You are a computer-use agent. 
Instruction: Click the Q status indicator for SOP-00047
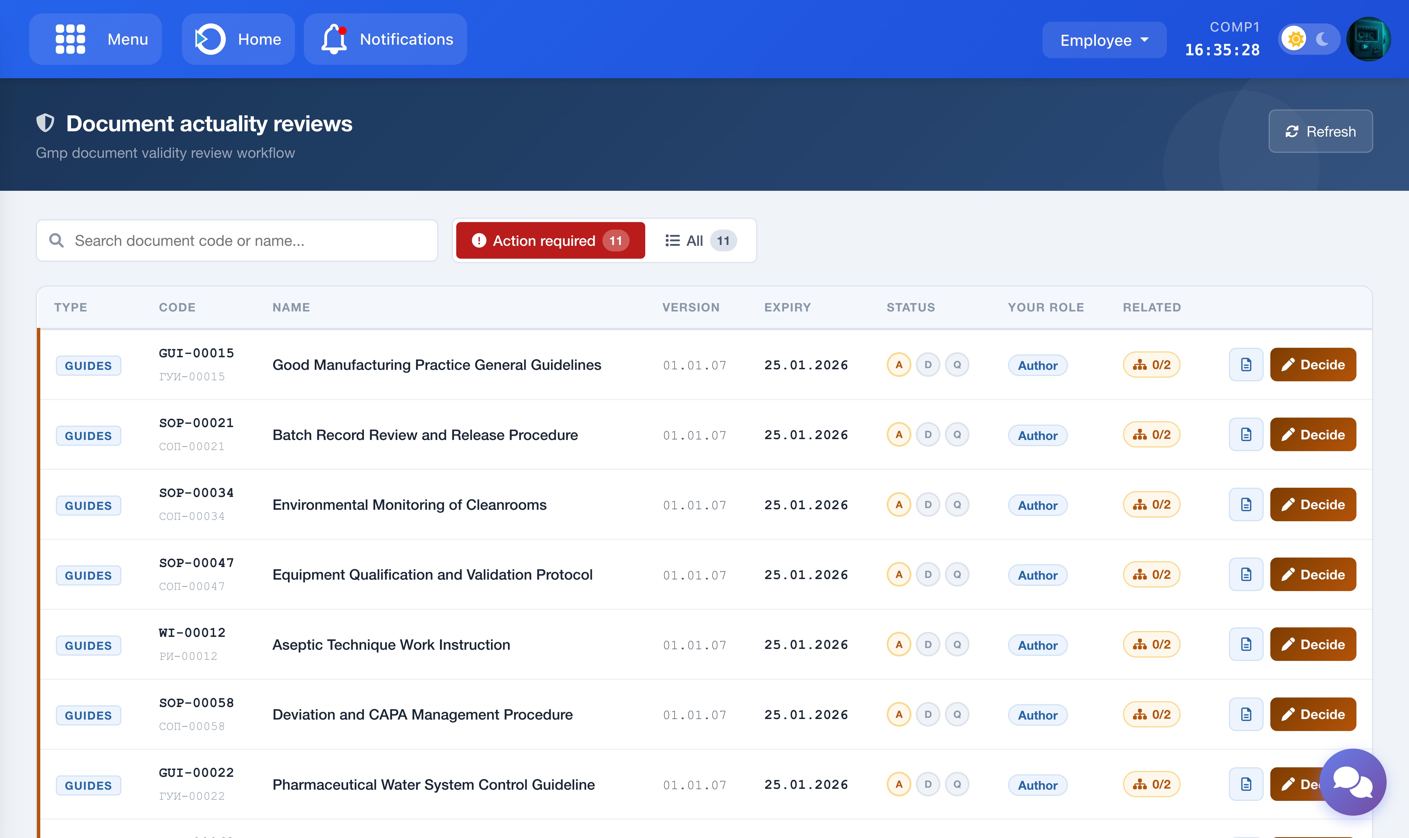[x=957, y=574]
